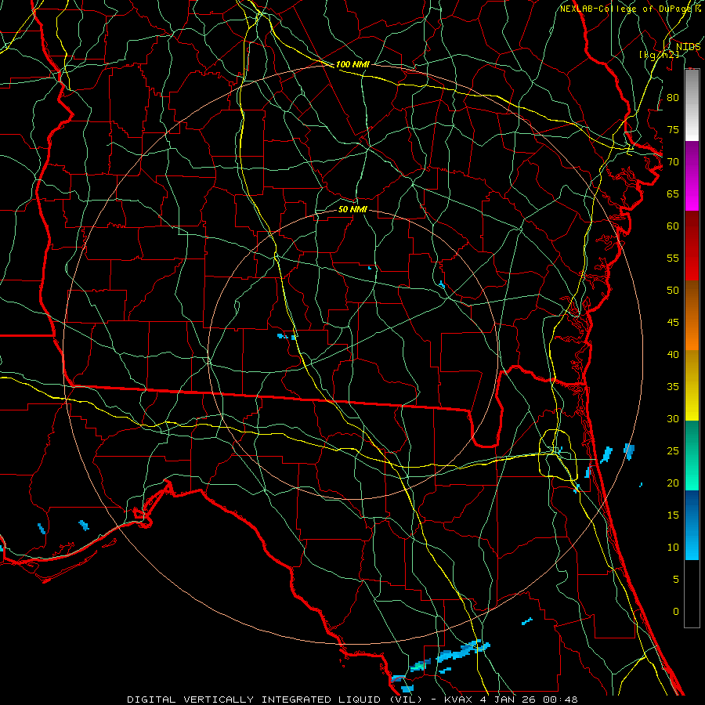
Task: Click the bottom caption "DIGITAL VERTICALLY INTEGRATED LIQUID (VIL)"
Action: pyautogui.click(x=275, y=700)
